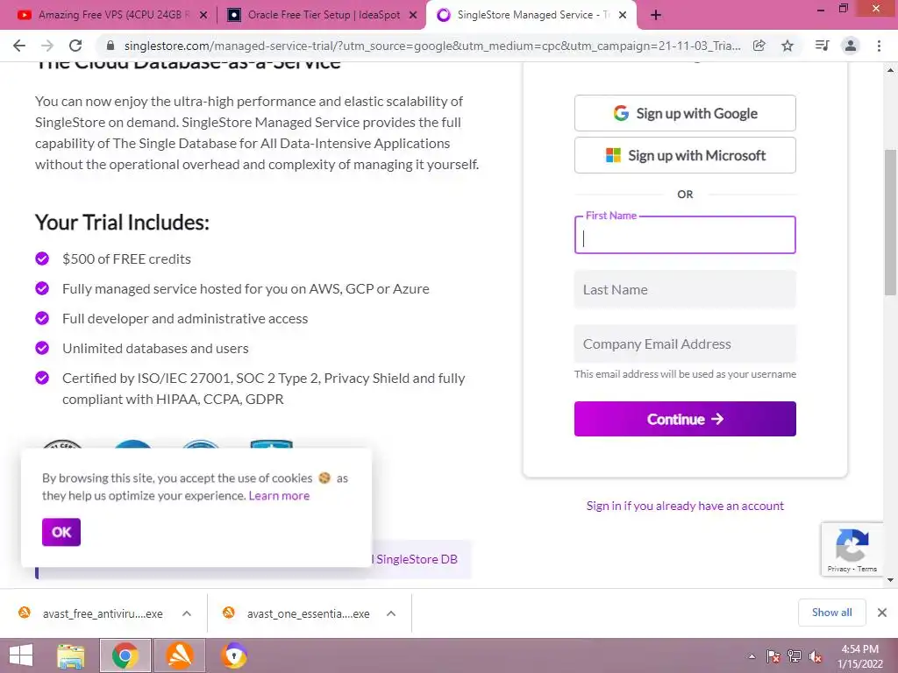The height and width of the screenshot is (673, 898).
Task: Show all downloads
Action: tap(831, 613)
